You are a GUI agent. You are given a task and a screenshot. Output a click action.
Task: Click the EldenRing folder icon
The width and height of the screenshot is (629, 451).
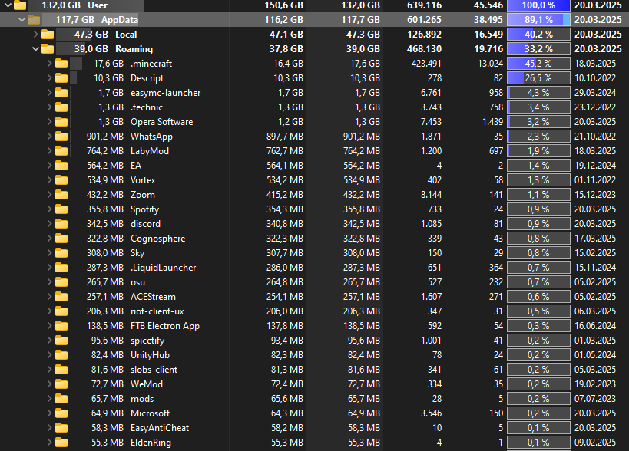61,443
